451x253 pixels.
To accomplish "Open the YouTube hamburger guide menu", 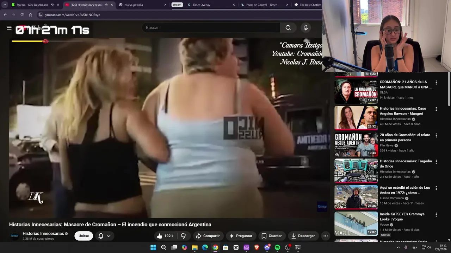I will pyautogui.click(x=9, y=28).
